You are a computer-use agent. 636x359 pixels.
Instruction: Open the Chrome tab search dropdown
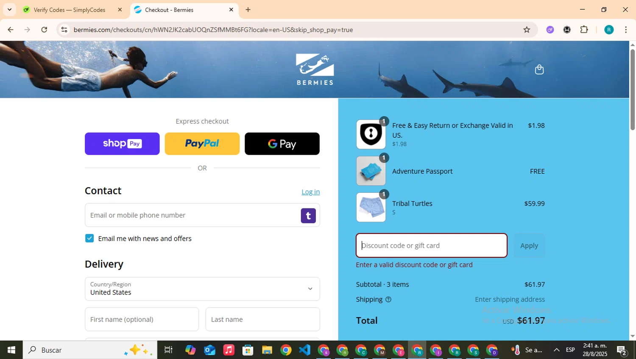(9, 10)
